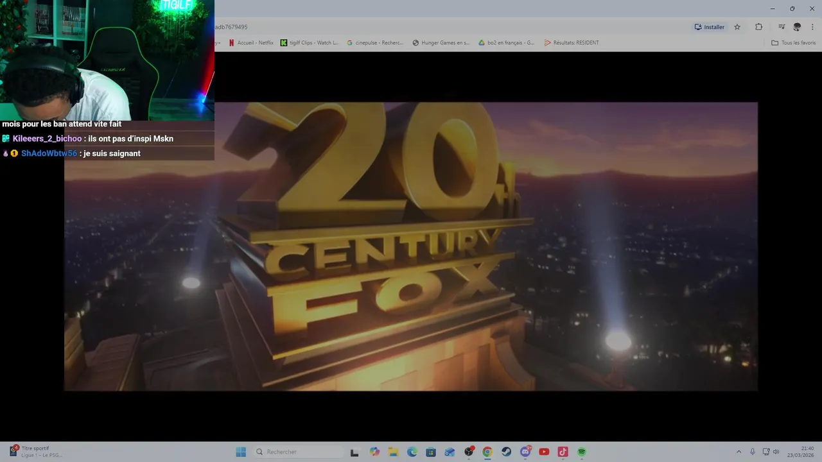Open File Explorer from the taskbar

point(393,452)
